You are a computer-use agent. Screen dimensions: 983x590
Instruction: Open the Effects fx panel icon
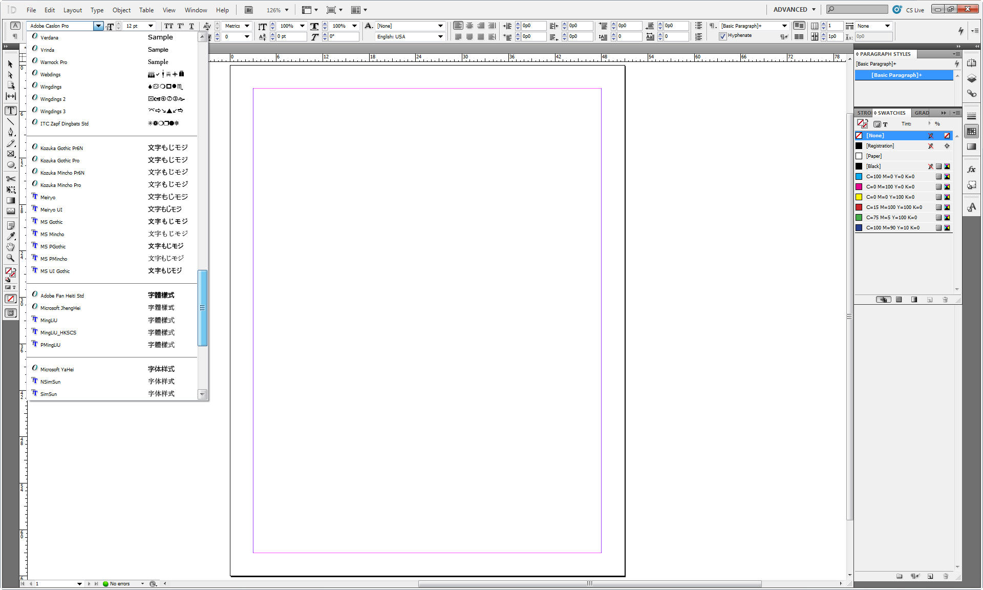click(971, 169)
